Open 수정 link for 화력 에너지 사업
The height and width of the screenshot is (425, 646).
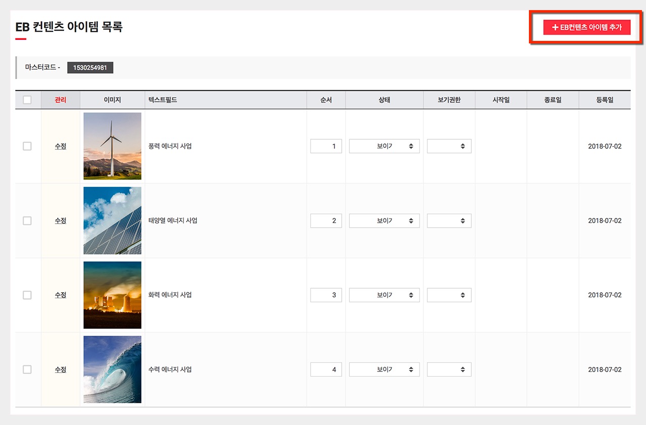coord(61,295)
